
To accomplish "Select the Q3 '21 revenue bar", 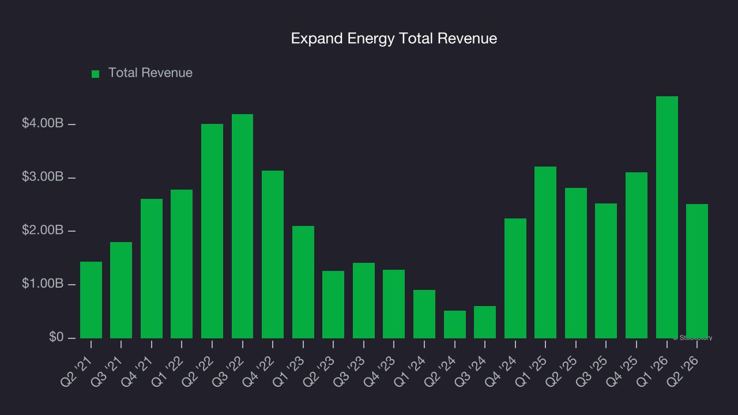I will click(121, 290).
